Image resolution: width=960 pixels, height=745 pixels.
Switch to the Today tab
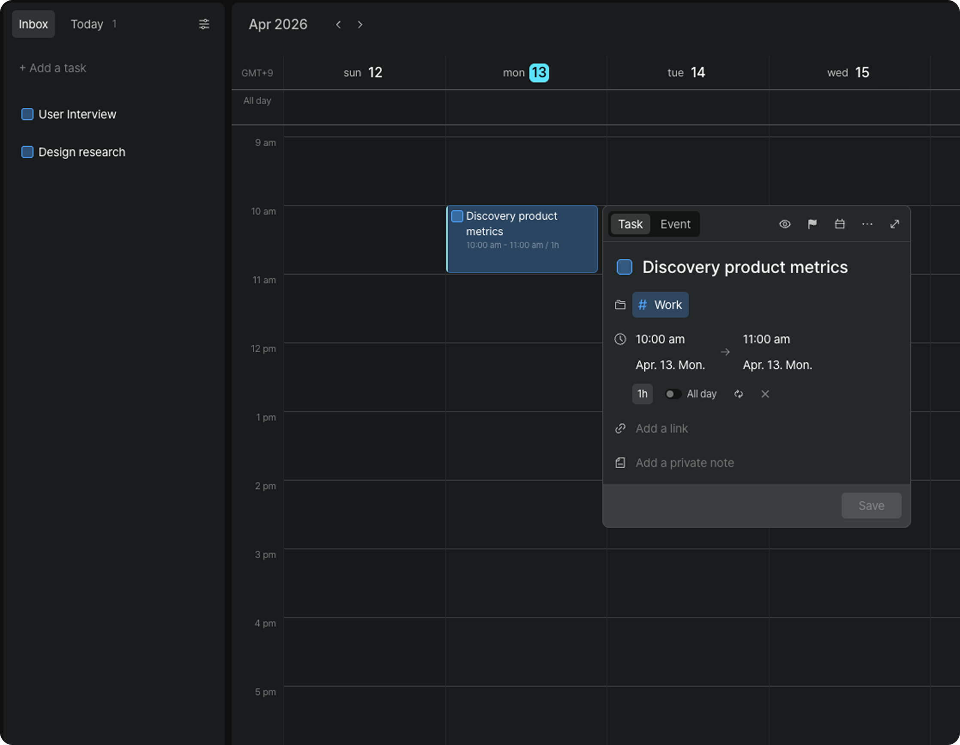[87, 24]
